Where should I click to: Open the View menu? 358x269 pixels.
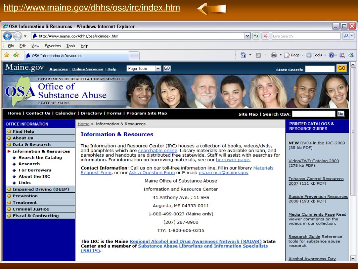tap(35, 46)
